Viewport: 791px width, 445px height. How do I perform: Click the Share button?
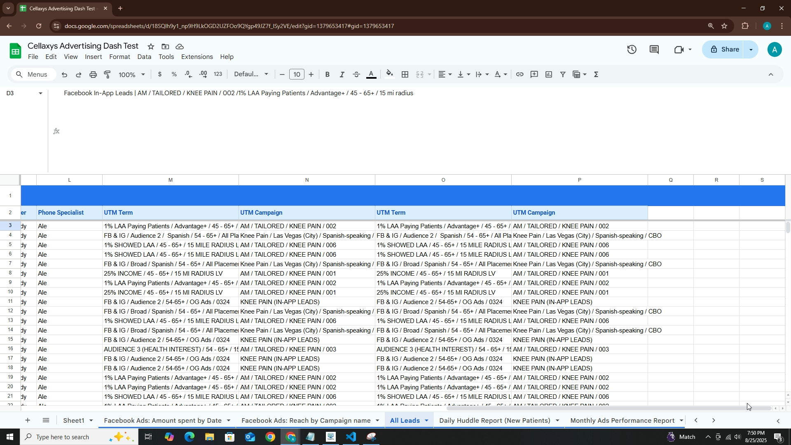724,49
